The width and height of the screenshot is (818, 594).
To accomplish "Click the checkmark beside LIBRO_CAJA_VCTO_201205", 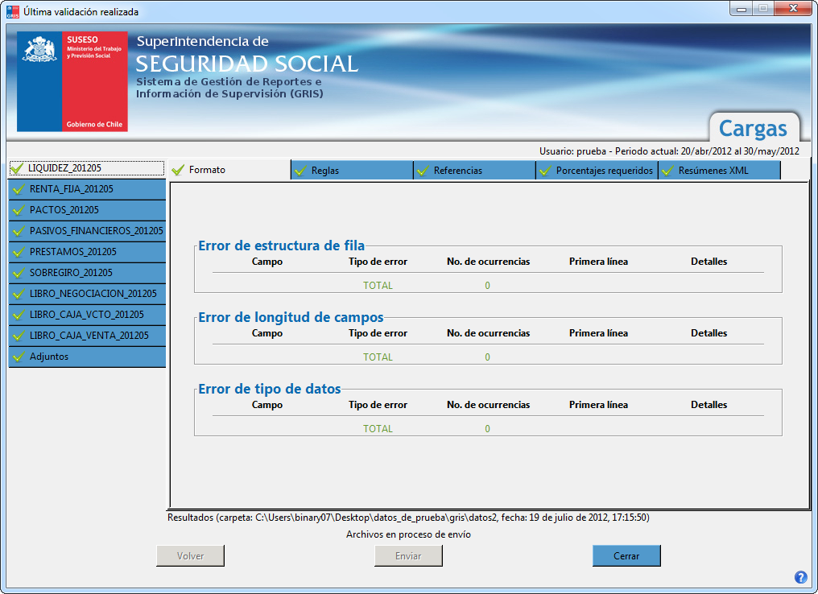I will coord(19,315).
